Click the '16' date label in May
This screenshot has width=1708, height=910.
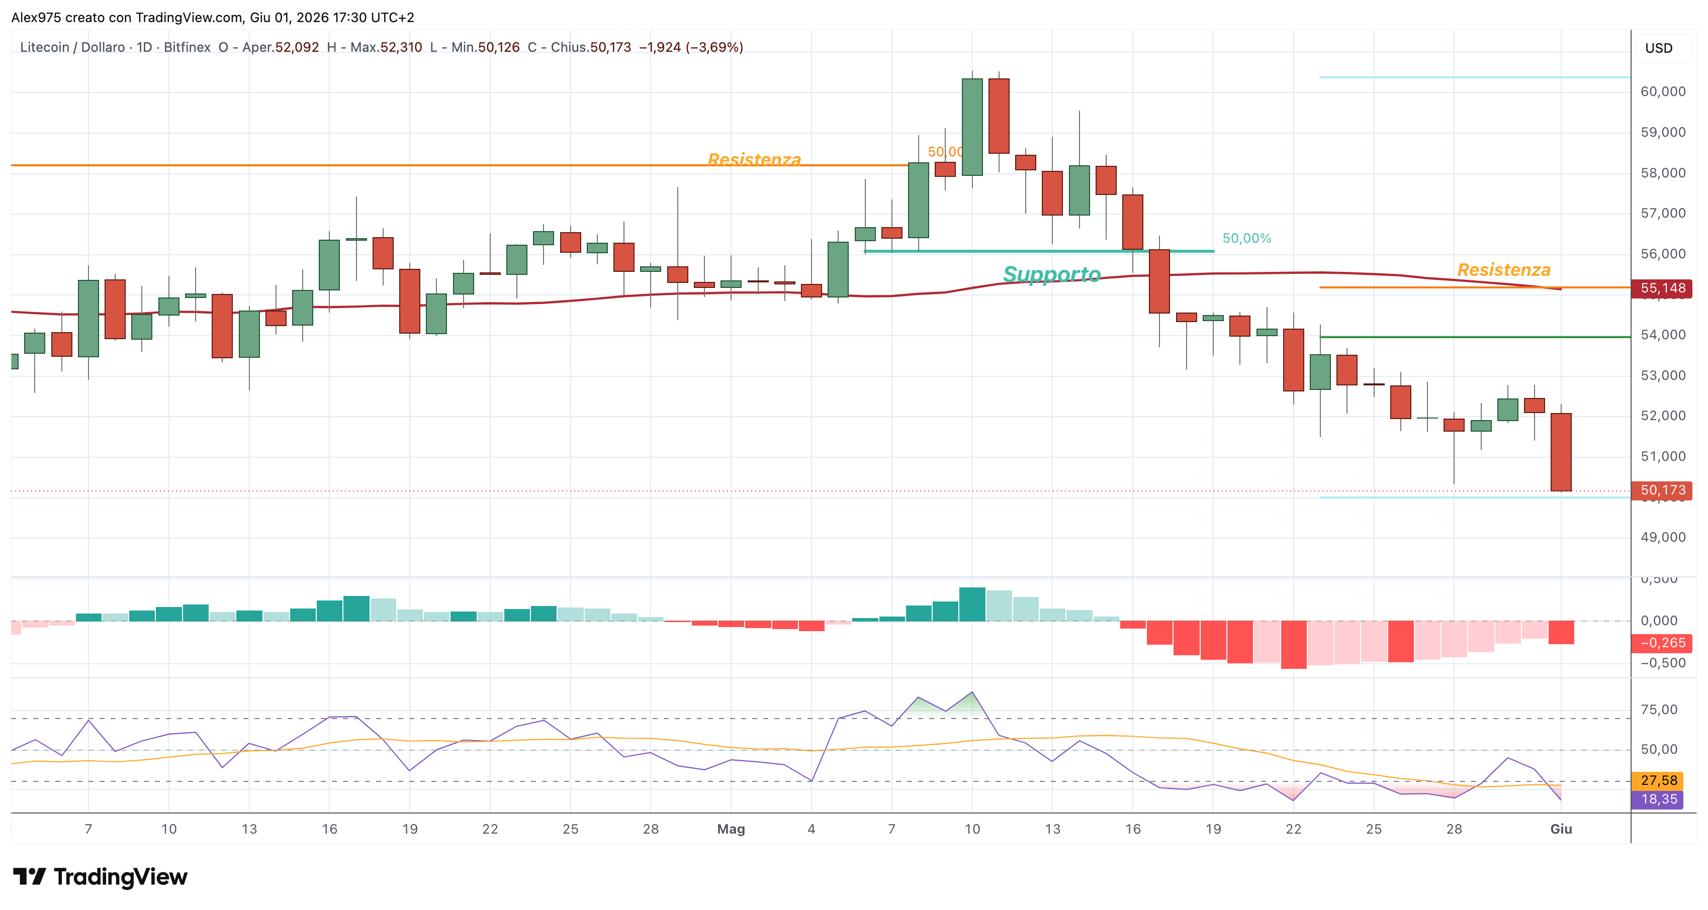[1132, 829]
